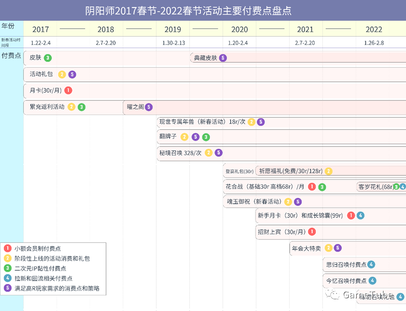Click the 新手月卡（30r）和成长锦囊(99r) label
The height and width of the screenshot is (311, 406).
[x=300, y=215]
